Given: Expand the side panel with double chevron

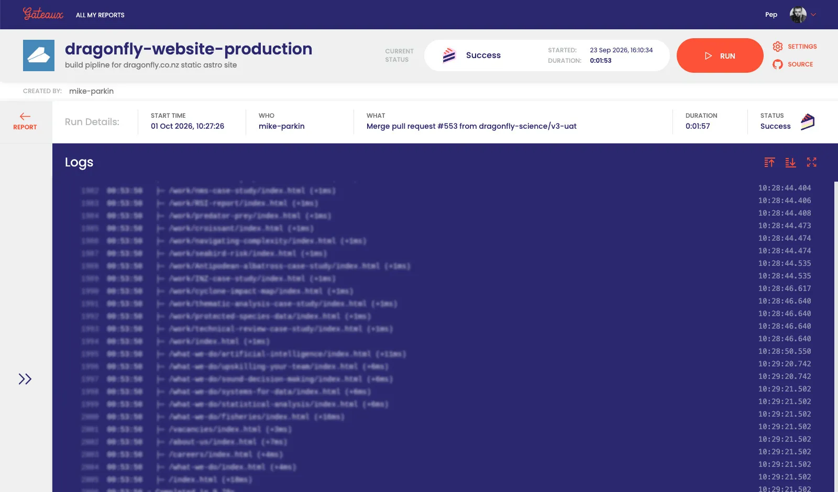Looking at the screenshot, I should pyautogui.click(x=25, y=379).
